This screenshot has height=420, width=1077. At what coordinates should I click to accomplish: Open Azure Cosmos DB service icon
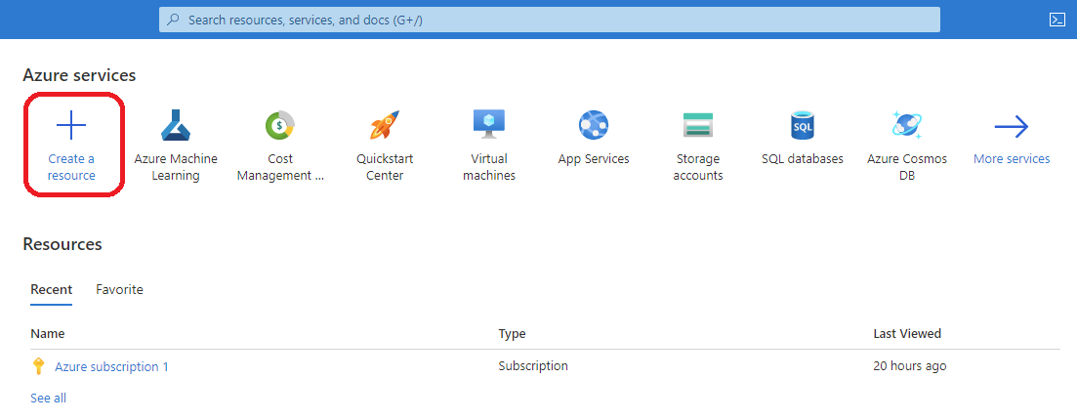pos(907,126)
